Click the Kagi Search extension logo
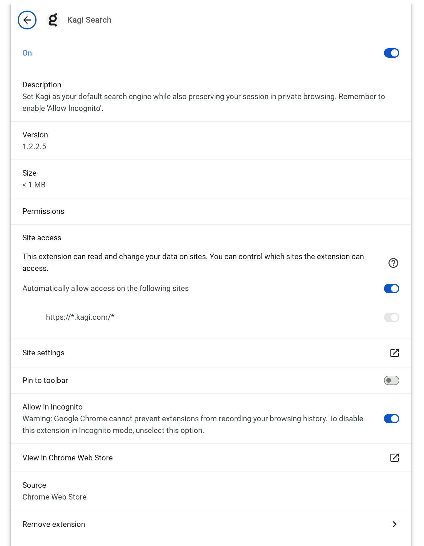 [x=53, y=20]
